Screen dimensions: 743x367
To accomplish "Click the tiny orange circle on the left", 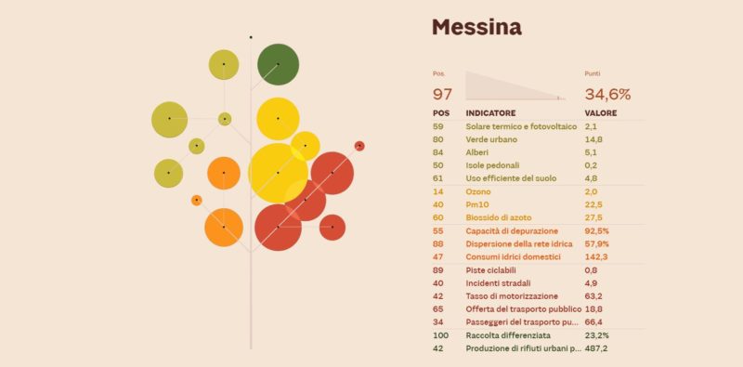I will pos(197,200).
